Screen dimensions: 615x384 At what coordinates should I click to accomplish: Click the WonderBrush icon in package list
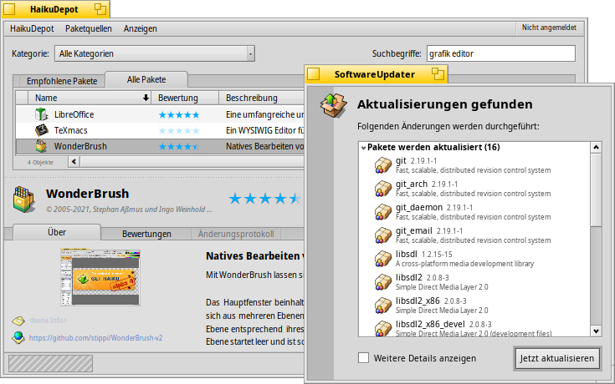pos(41,146)
